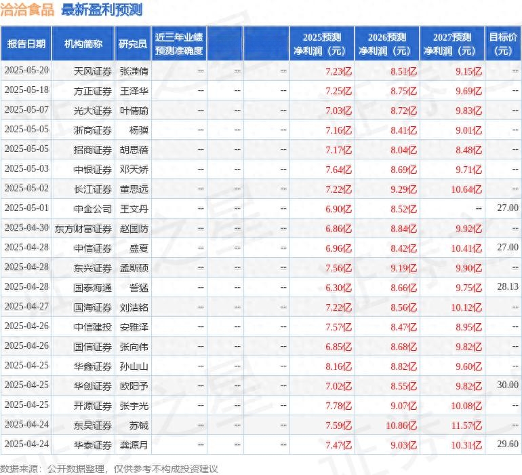Click analyst name 王泽华
The image size is (522, 475).
pos(134,91)
